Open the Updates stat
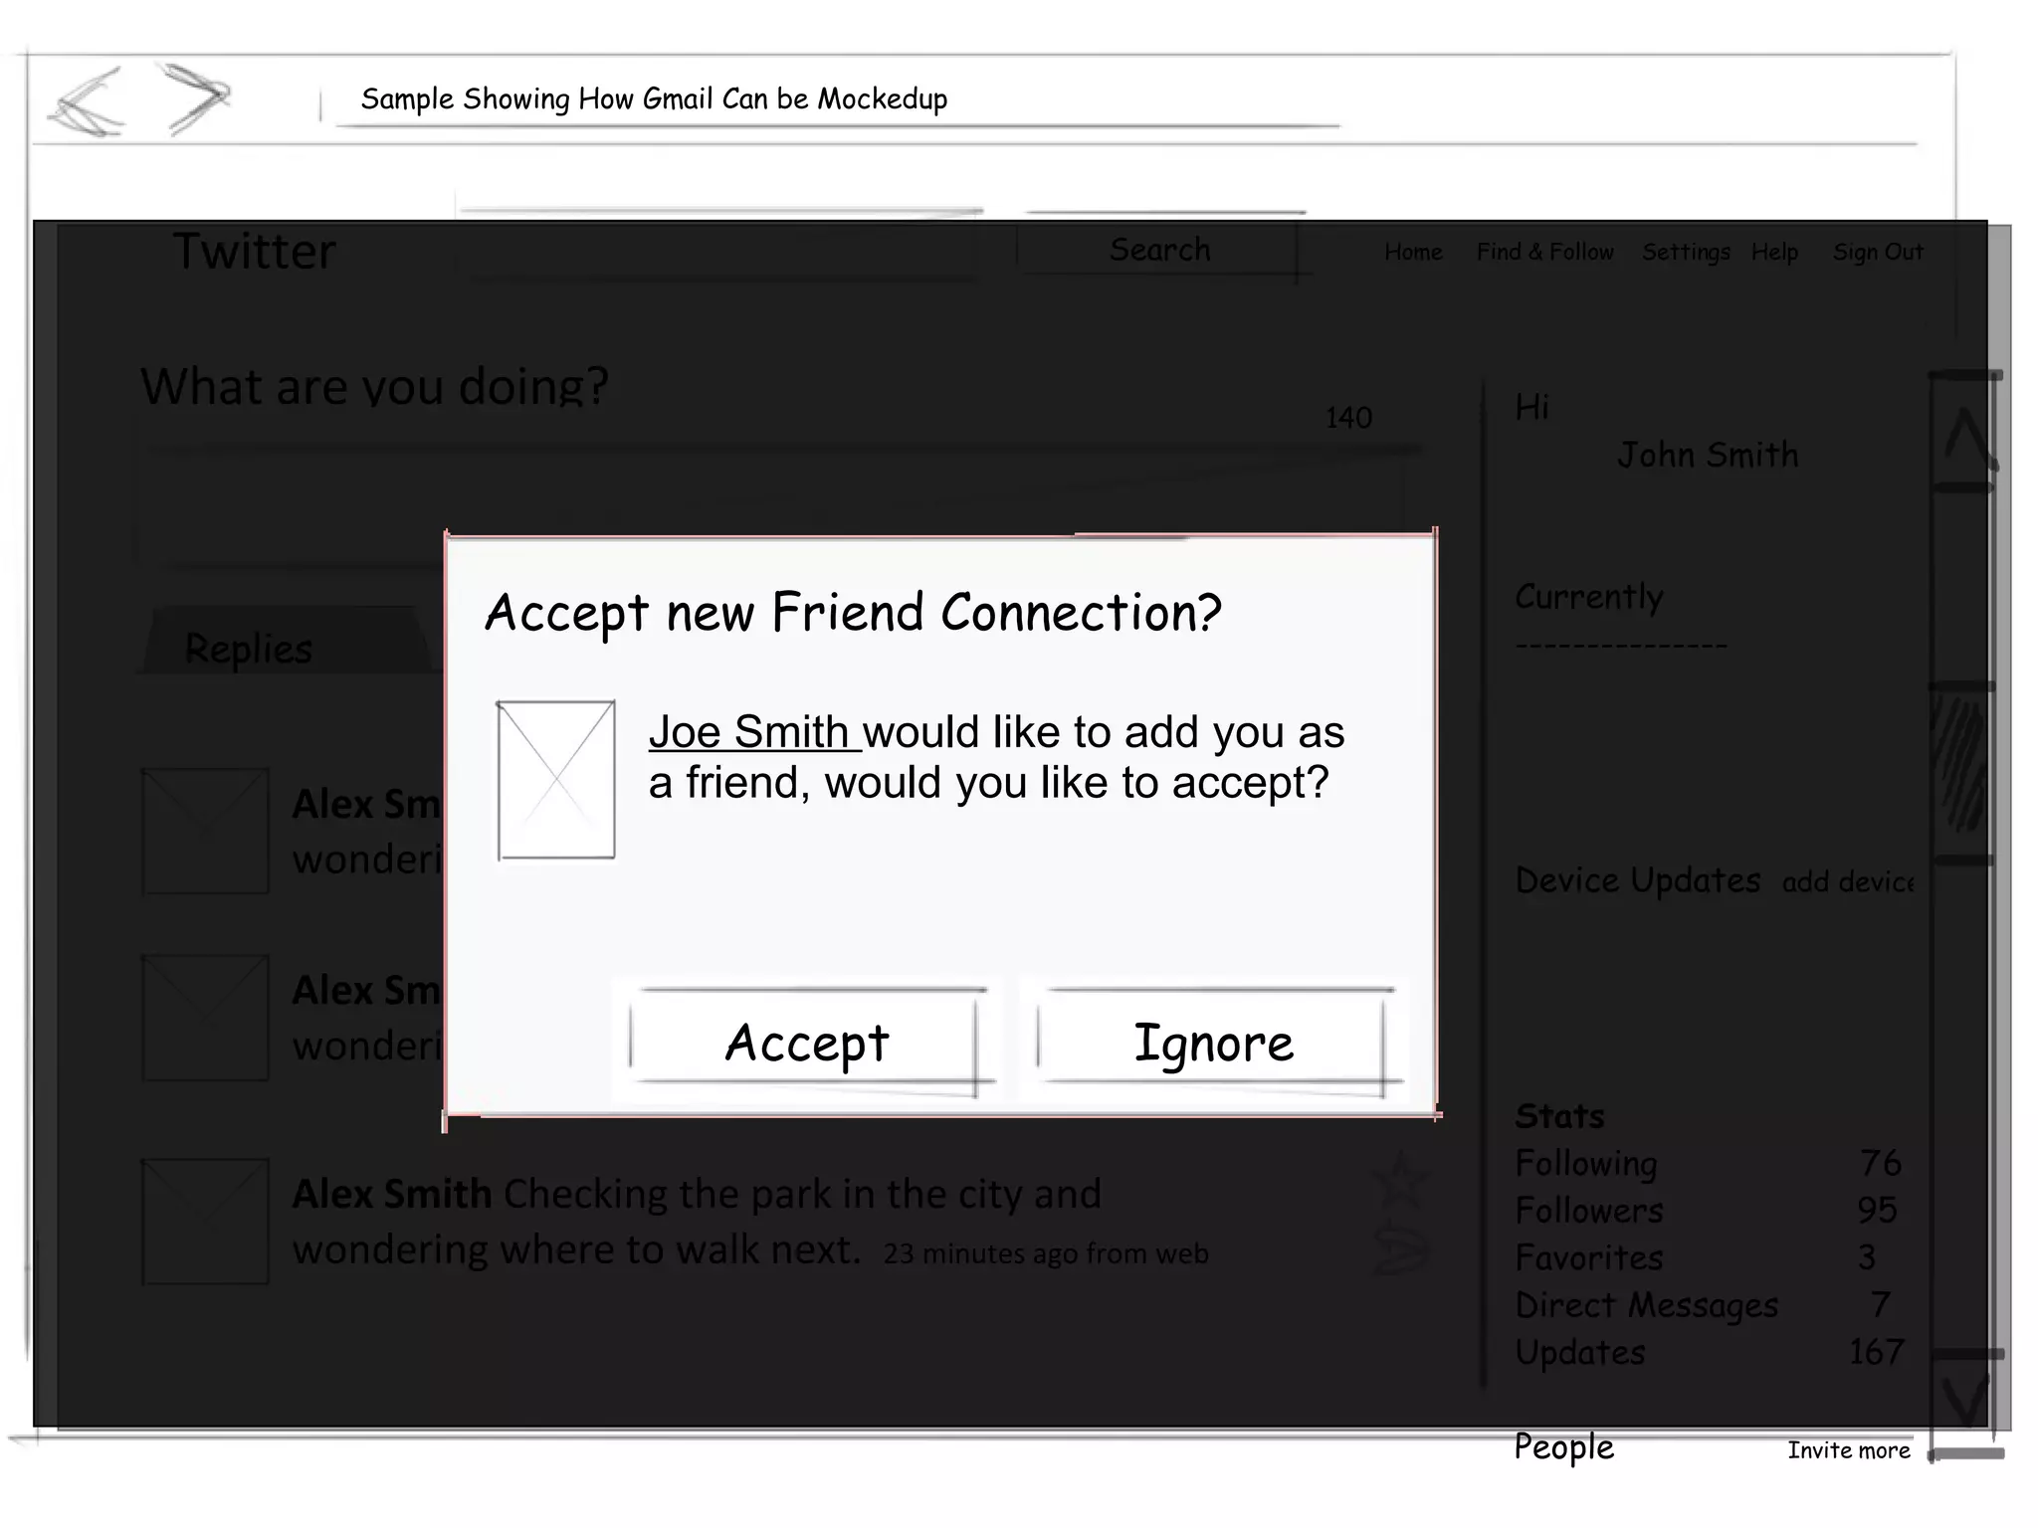Image resolution: width=2038 pixels, height=1528 pixels. [1580, 1352]
